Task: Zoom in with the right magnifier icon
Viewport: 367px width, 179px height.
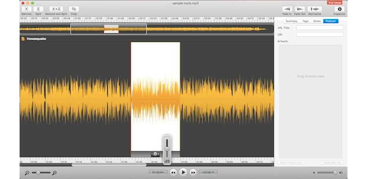Action: pyautogui.click(x=54, y=173)
